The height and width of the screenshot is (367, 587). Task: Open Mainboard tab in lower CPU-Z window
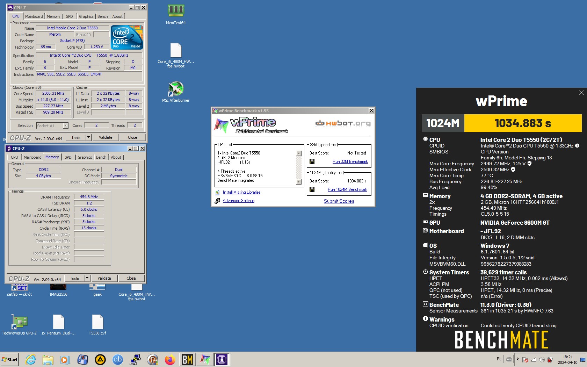(32, 157)
